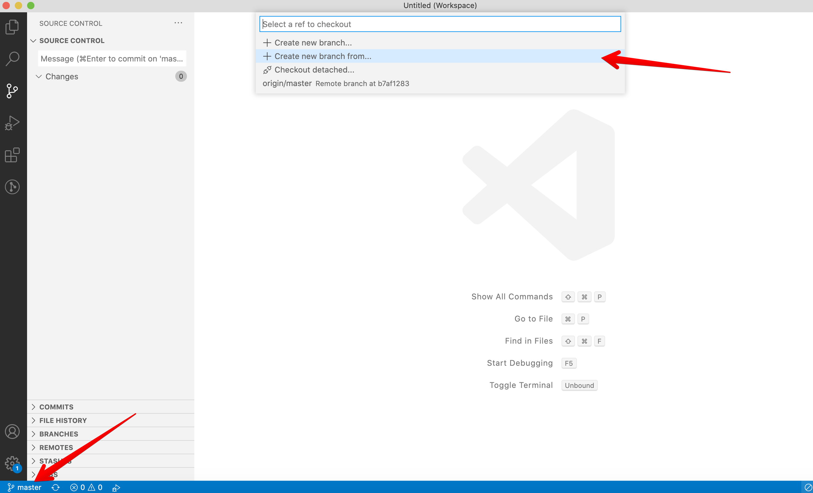The image size is (813, 493).
Task: Select 'Create new branch from...' option
Action: click(323, 56)
